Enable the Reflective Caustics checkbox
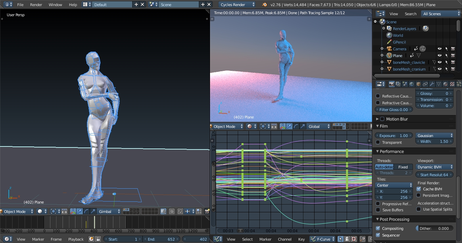The image size is (462, 243). (x=378, y=96)
